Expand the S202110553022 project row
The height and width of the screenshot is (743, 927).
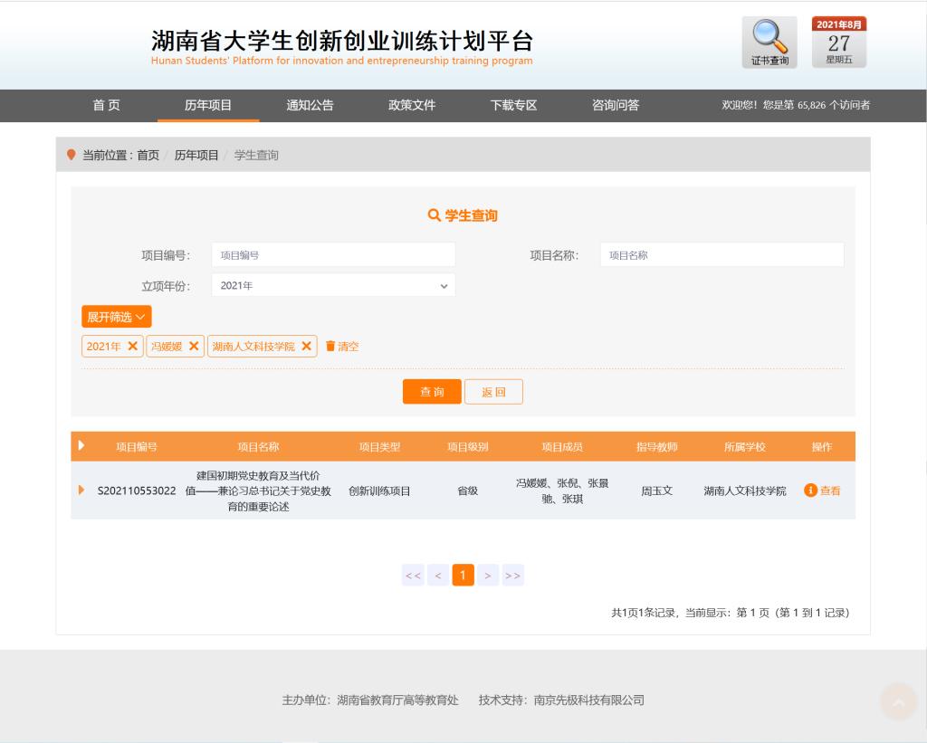(x=81, y=491)
